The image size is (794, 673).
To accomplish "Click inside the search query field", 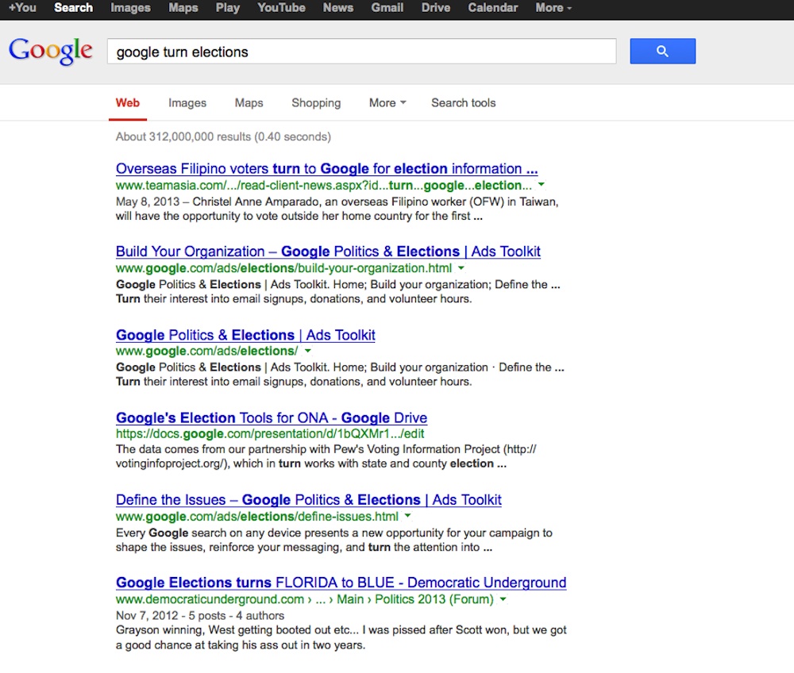I will 361,52.
